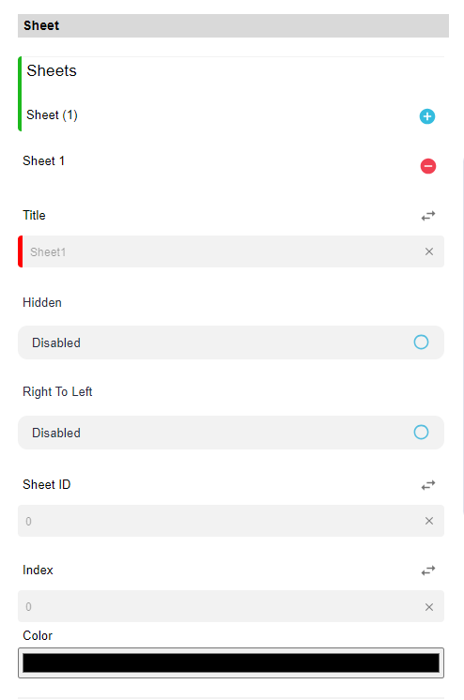This screenshot has width=464, height=700.
Task: Clear the Index input with the X
Action: coord(429,607)
